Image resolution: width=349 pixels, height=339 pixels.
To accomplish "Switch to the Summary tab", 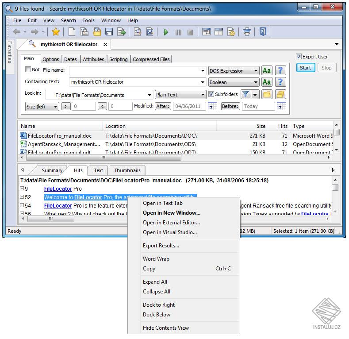I will point(52,170).
